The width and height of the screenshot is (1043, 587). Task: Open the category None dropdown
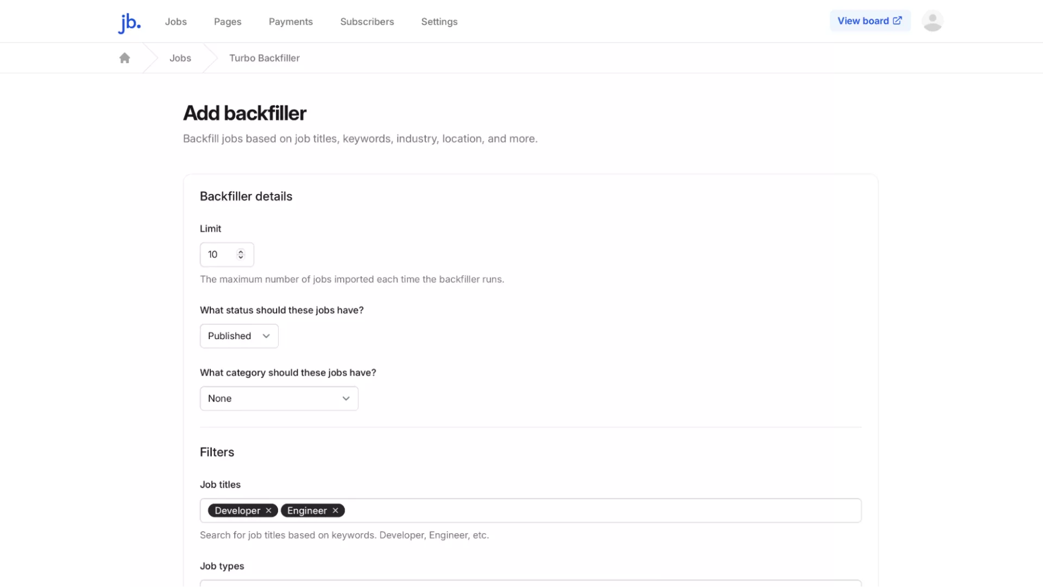[x=279, y=398]
